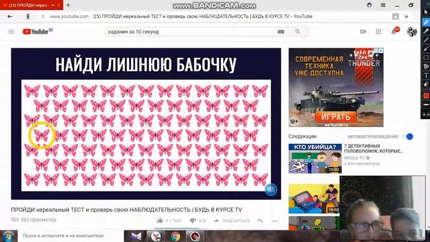This screenshot has width=430, height=242.
Task: Select the rectangle shape tool
Action: coord(425,58)
